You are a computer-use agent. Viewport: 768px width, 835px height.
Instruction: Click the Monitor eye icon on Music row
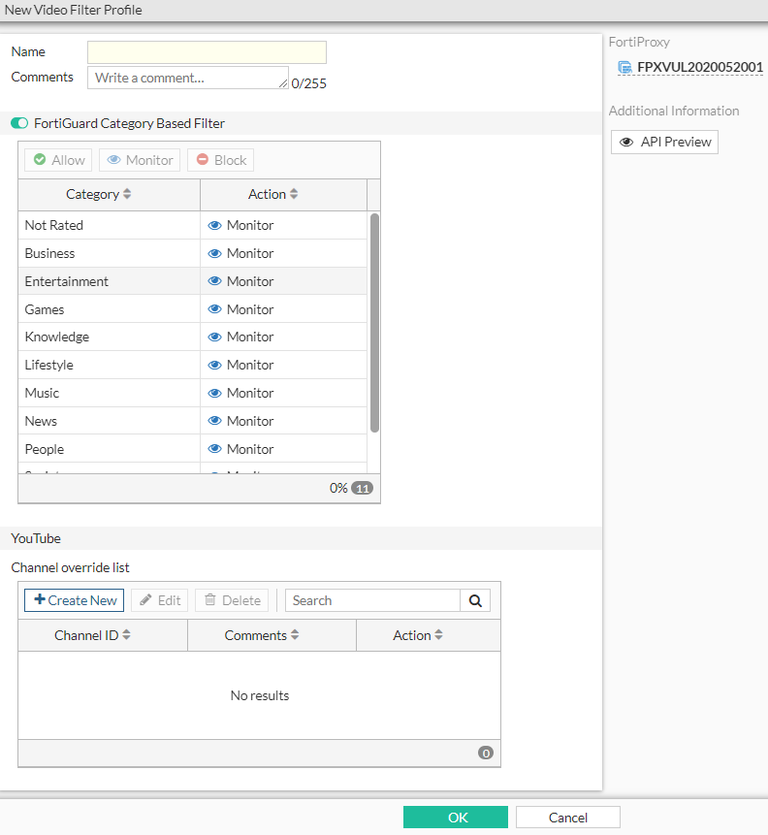(215, 393)
